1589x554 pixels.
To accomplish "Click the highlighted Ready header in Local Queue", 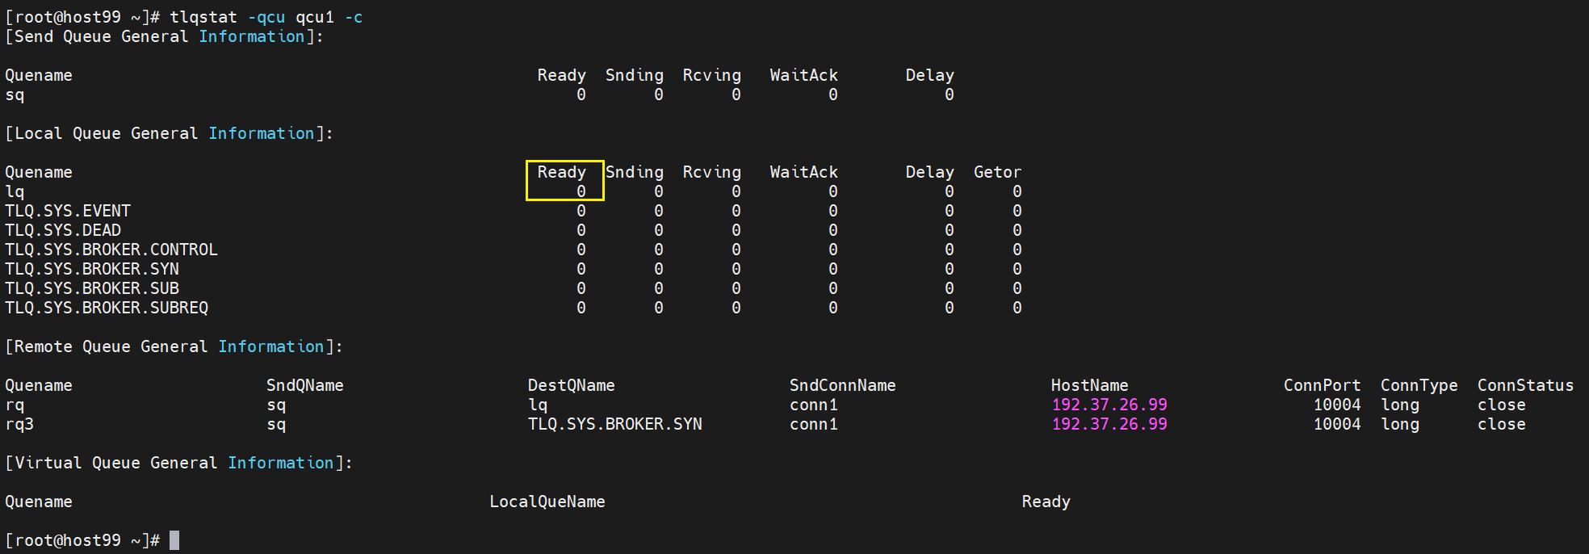I will pos(562,172).
